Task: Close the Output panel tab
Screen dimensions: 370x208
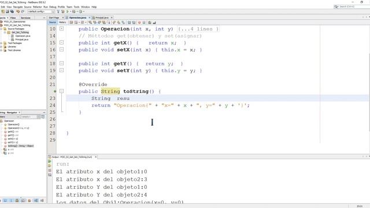Action: (95, 157)
